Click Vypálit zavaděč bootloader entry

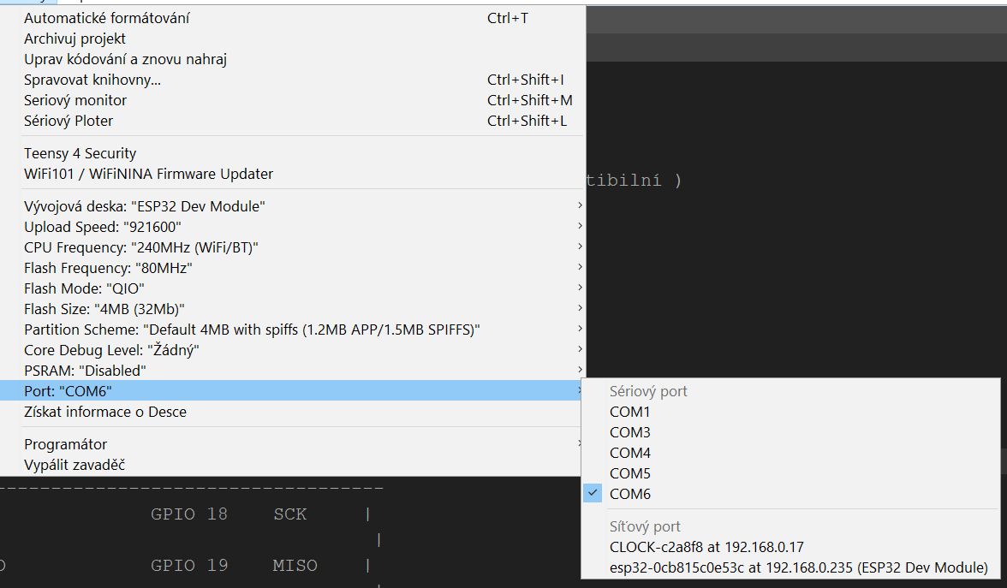(75, 465)
